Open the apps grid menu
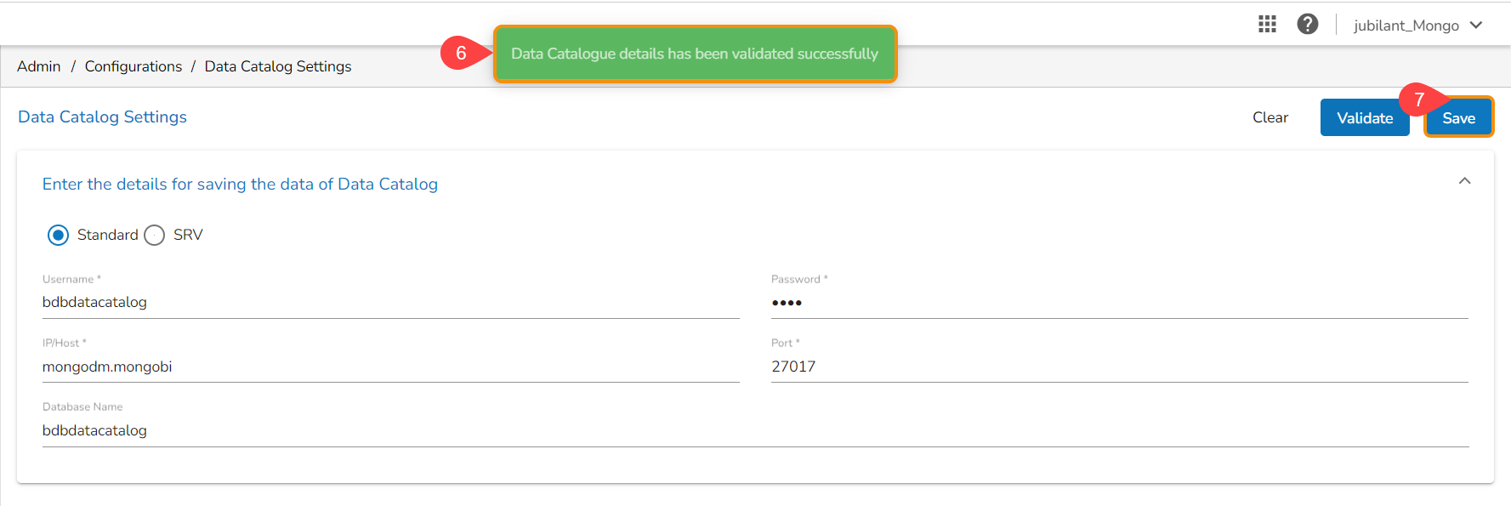Viewport: 1511px width, 506px height. click(1267, 25)
